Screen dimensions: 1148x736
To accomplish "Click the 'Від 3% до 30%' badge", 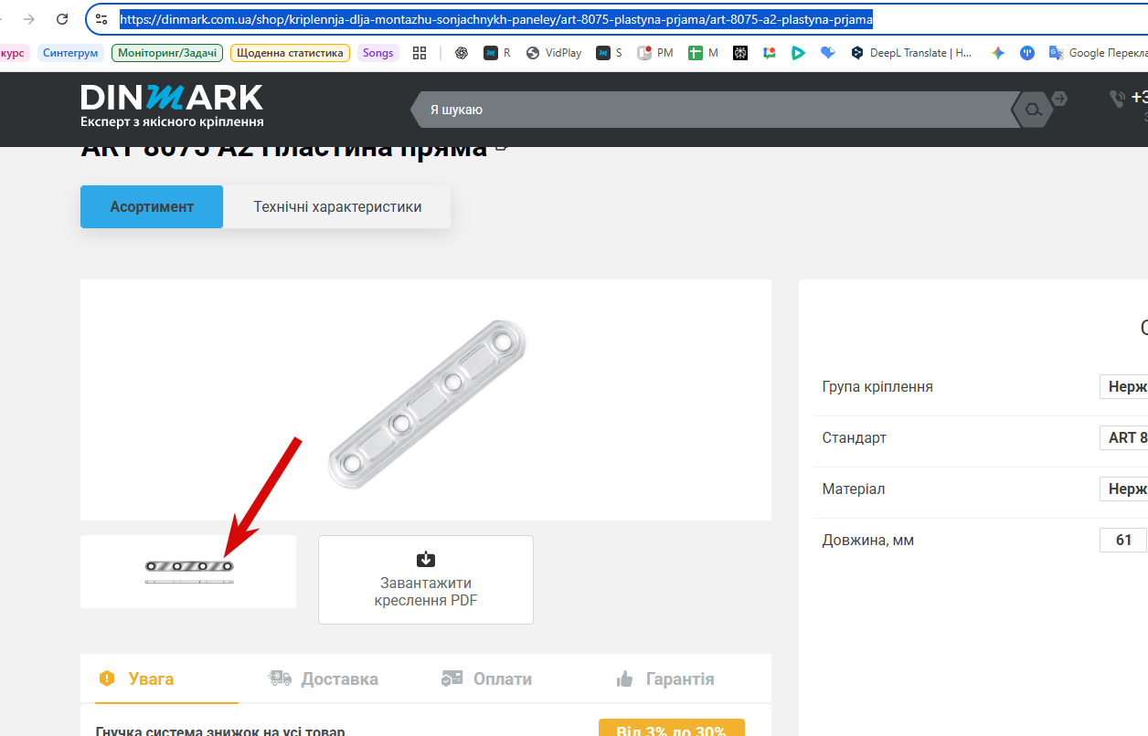I will click(x=671, y=728).
